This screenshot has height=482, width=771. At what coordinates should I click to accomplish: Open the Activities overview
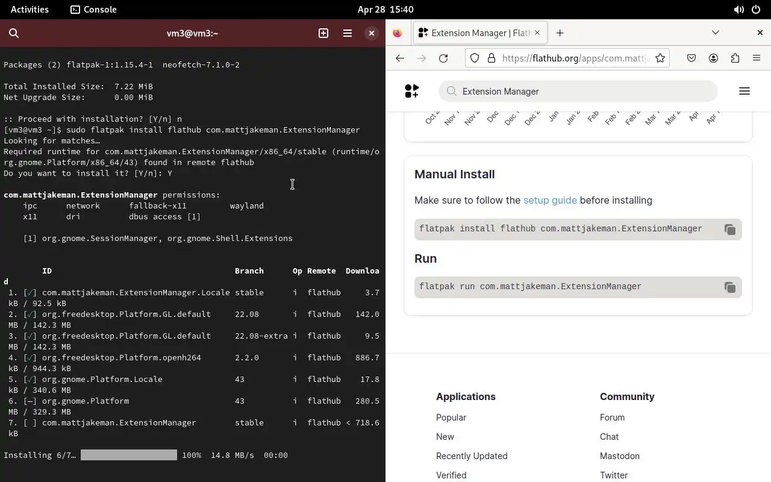[x=30, y=9]
